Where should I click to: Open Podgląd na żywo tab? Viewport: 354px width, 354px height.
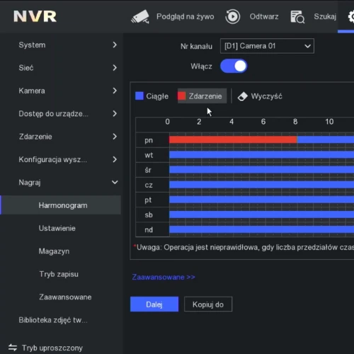tap(185, 16)
